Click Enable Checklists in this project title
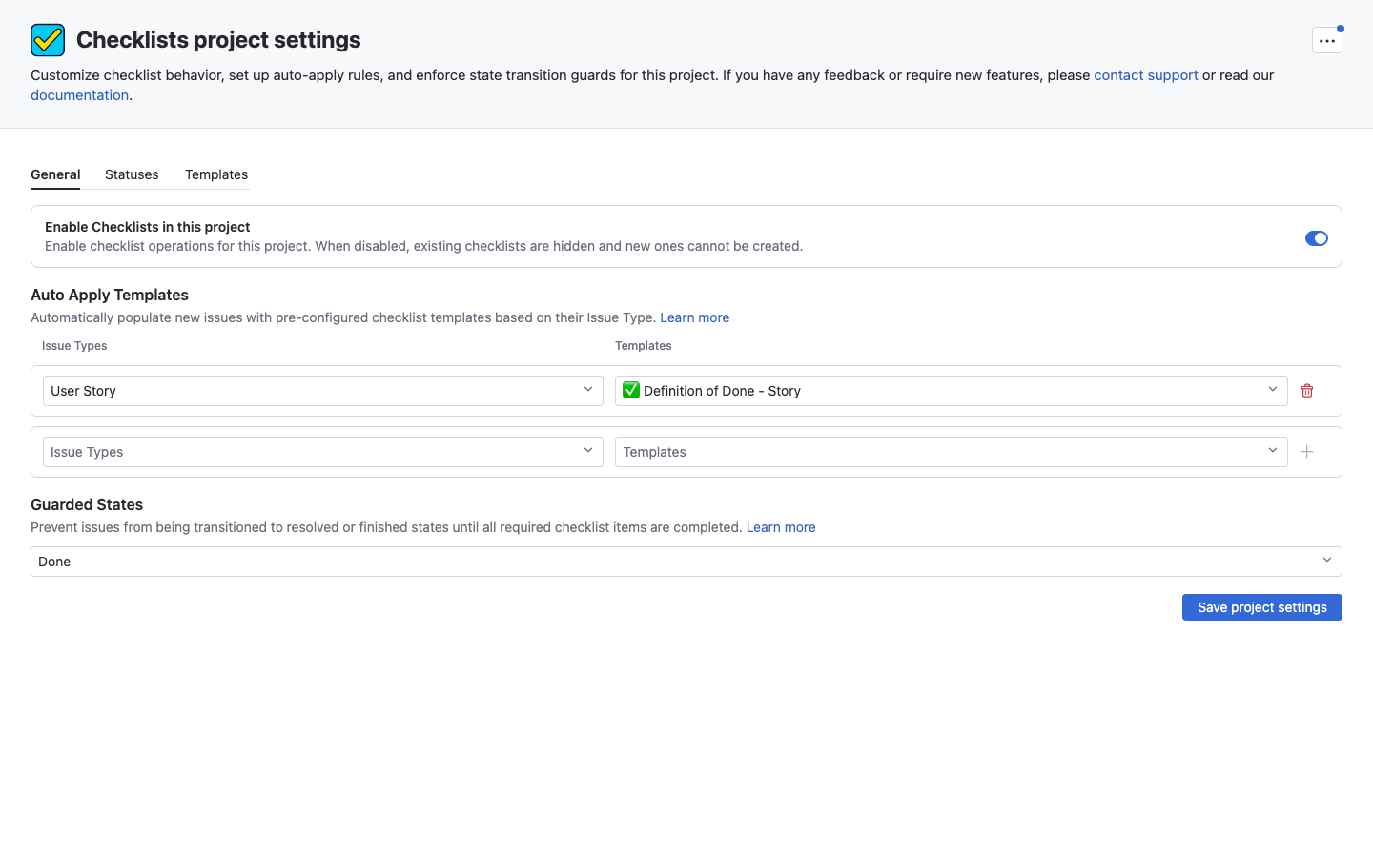1373x858 pixels. tap(148, 227)
